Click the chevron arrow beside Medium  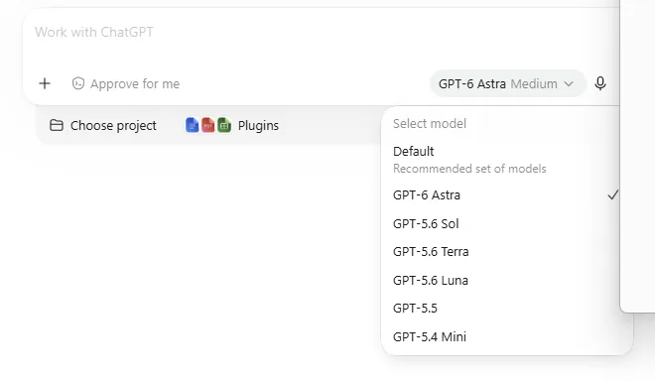pyautogui.click(x=569, y=84)
